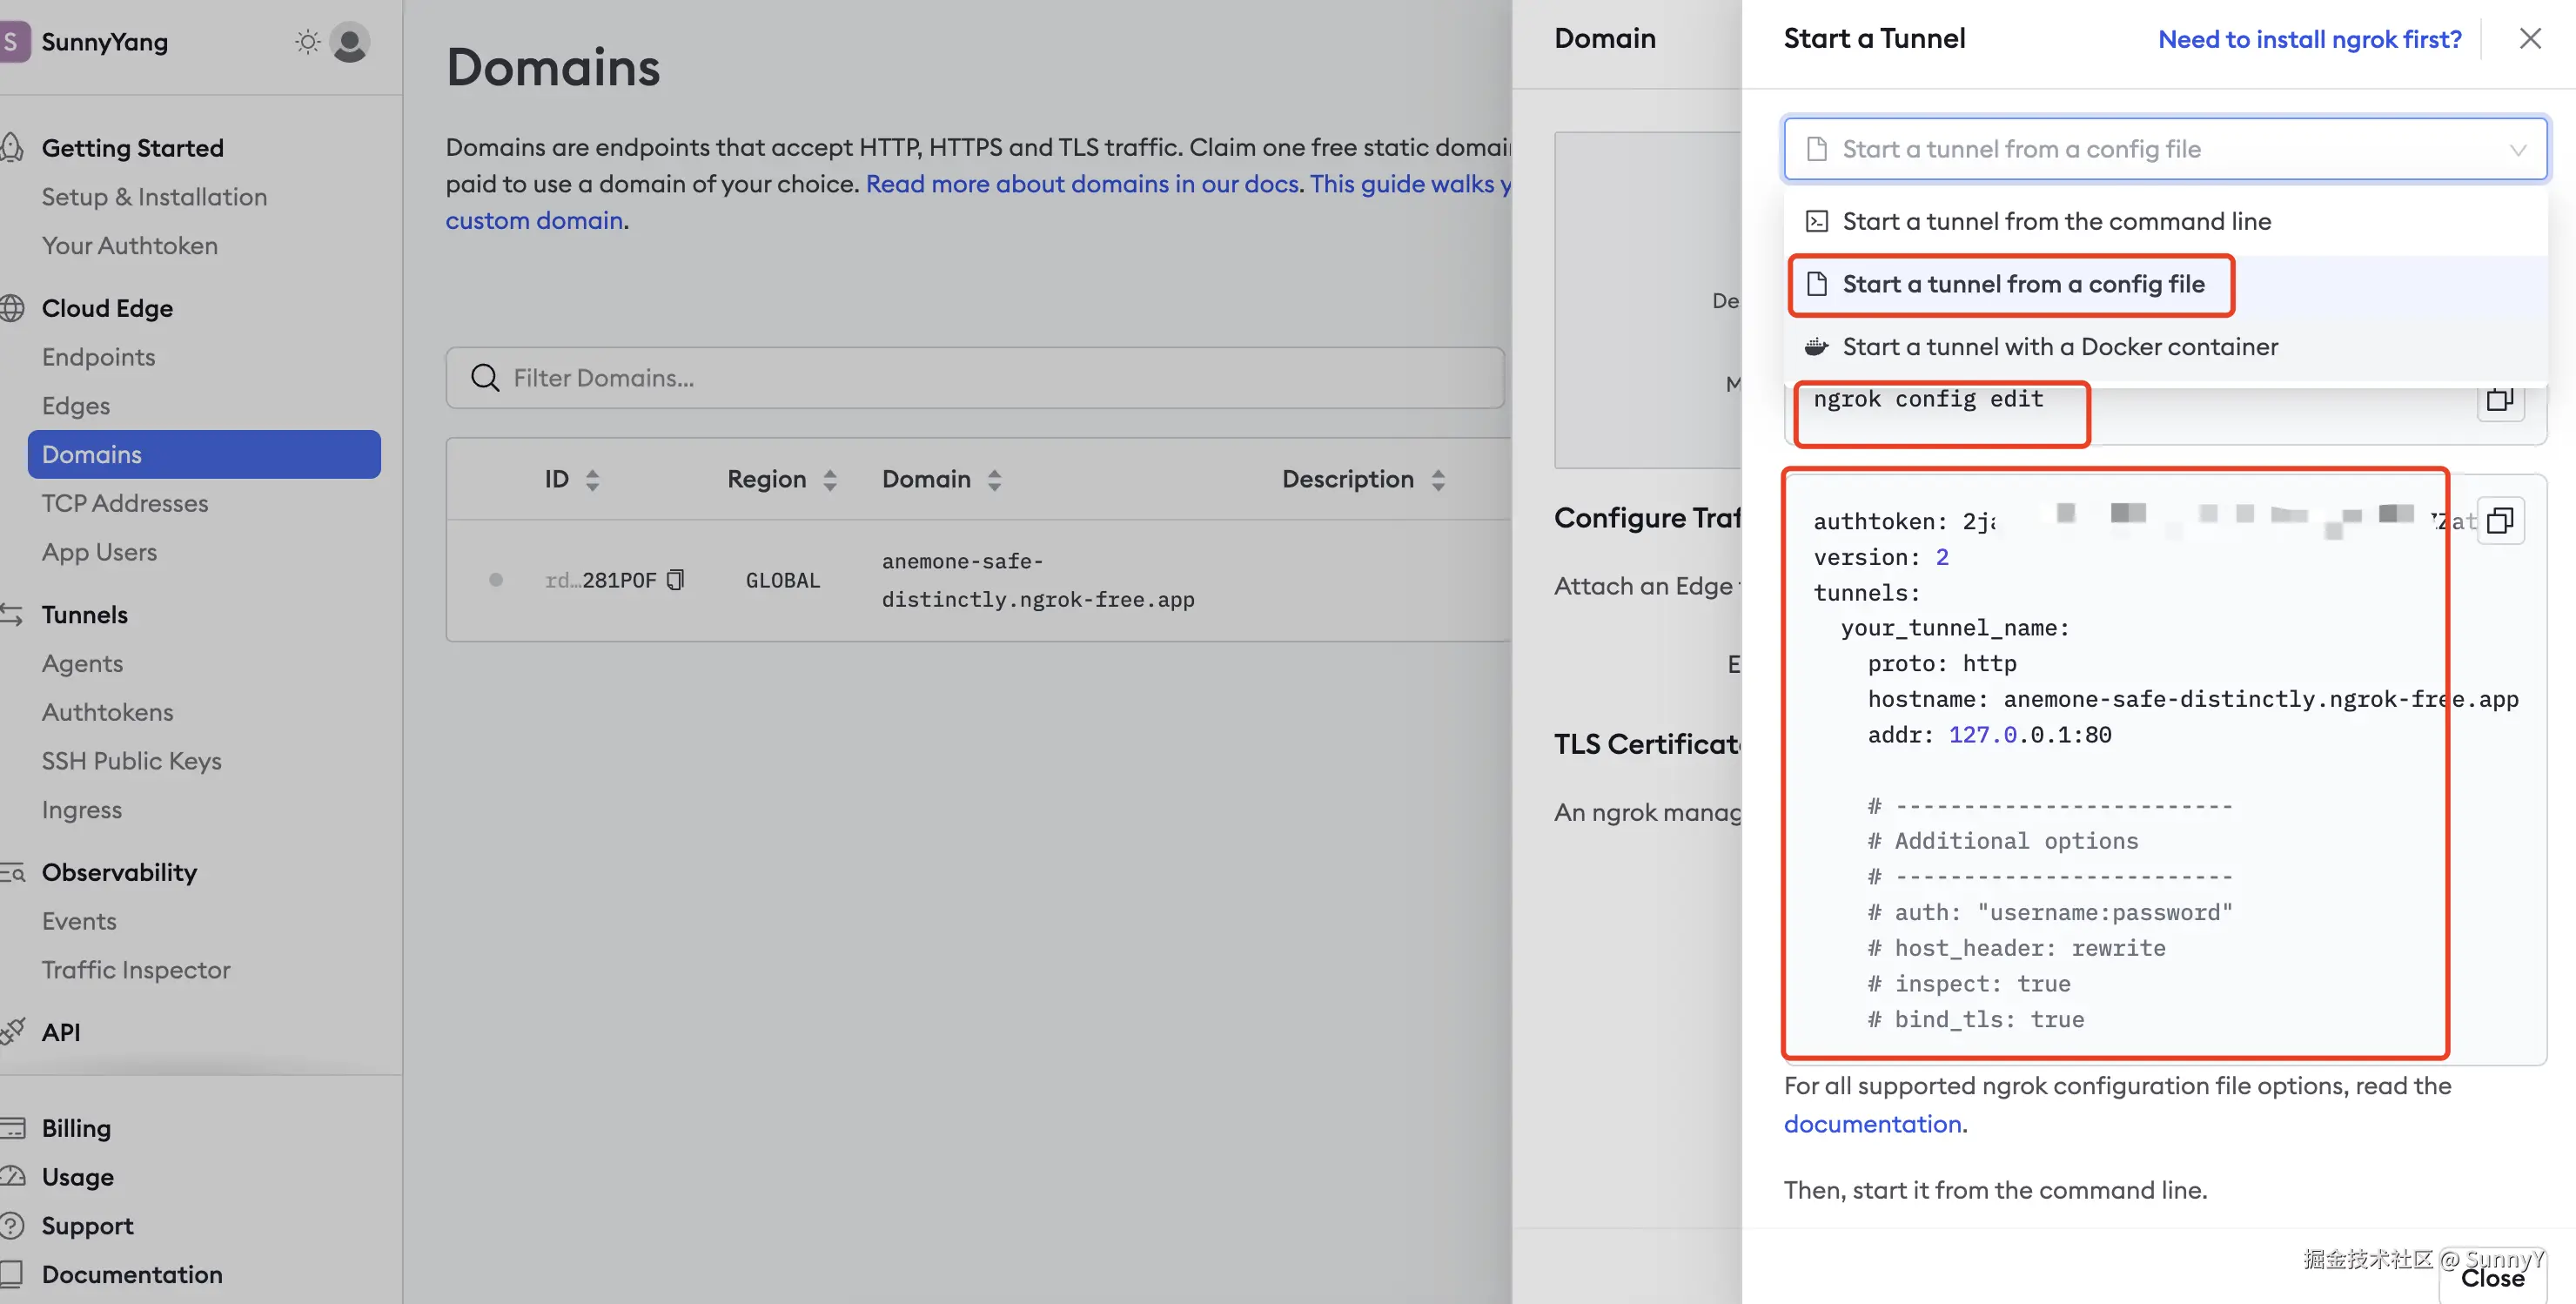Screen dimensions: 2576x1304
Task: Open the documentation link below config
Action: click(1872, 1124)
